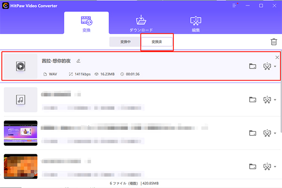Edit the orange blurred video with scissors
This screenshot has height=188, width=282.
tap(267, 166)
